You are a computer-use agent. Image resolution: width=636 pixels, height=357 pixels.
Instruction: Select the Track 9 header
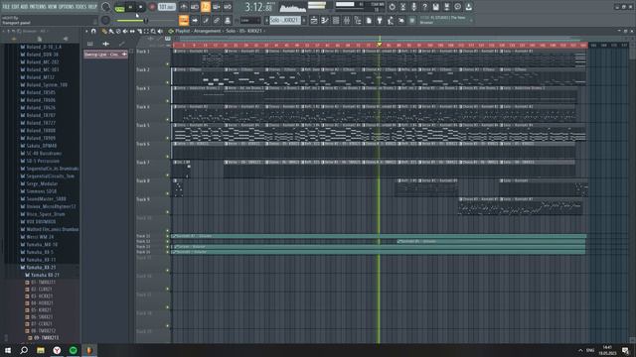[152, 206]
